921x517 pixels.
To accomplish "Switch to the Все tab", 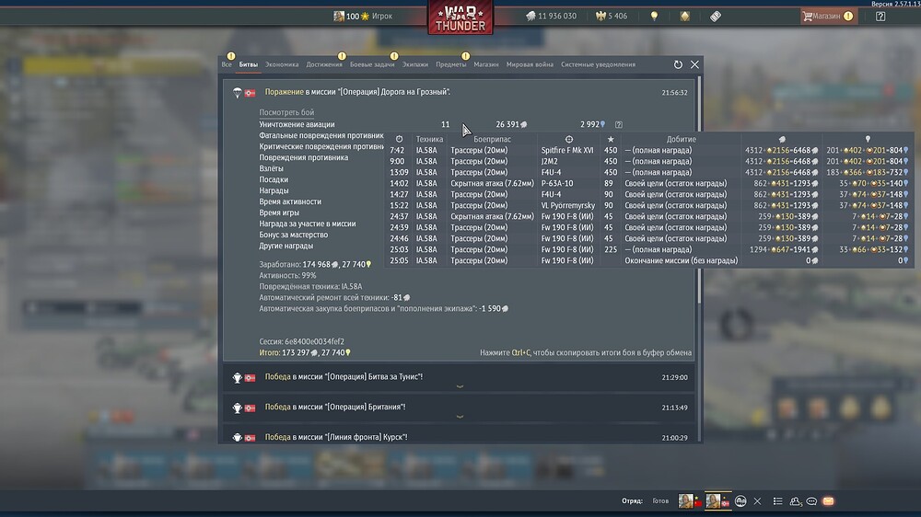I will point(227,64).
